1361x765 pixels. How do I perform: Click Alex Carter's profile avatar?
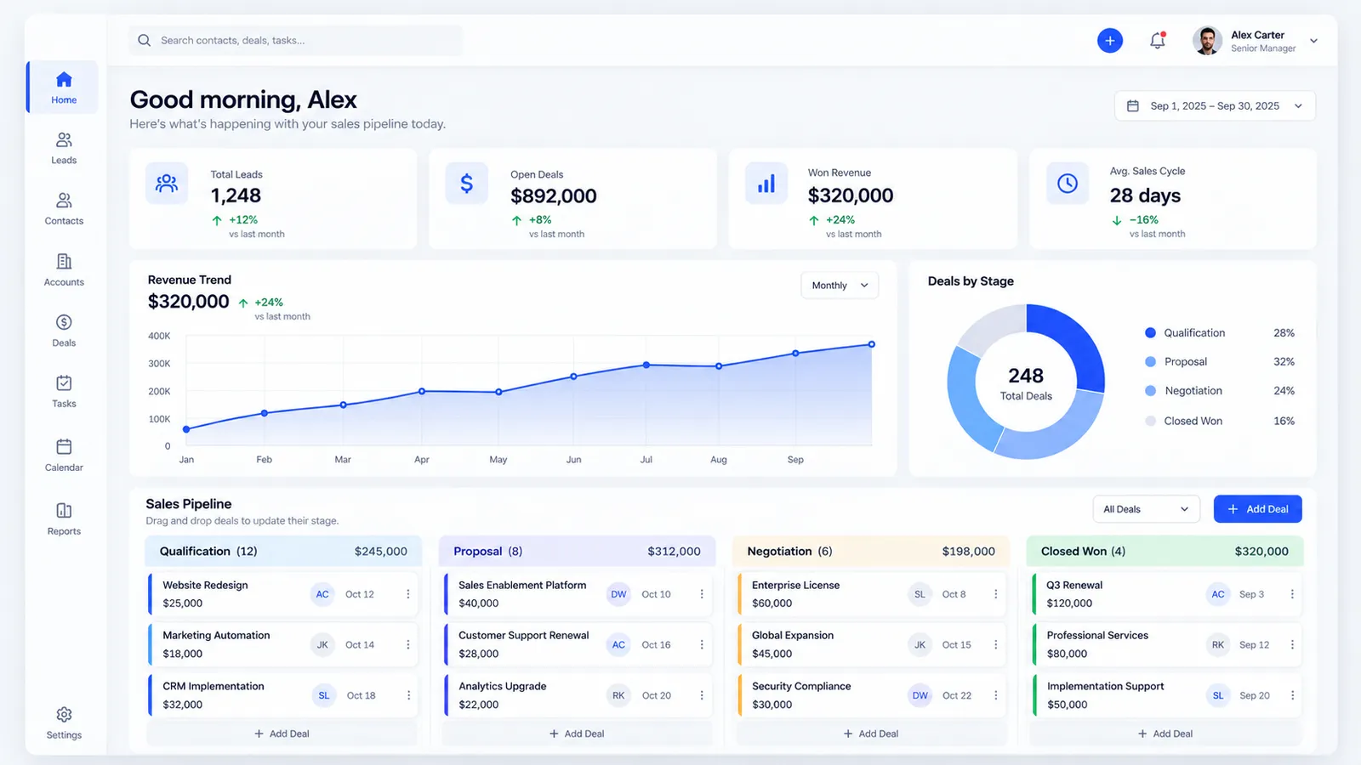click(x=1207, y=40)
